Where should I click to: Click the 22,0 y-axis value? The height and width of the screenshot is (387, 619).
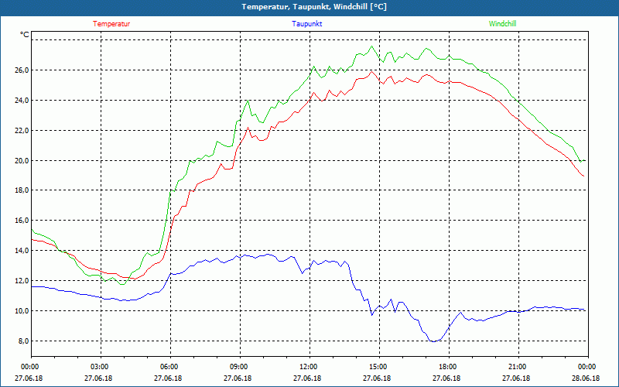coord(22,130)
